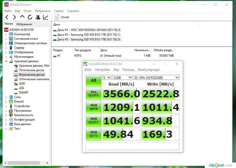Select the Системная плата icon
Viewport: 236px width, 168px height.
11,39
